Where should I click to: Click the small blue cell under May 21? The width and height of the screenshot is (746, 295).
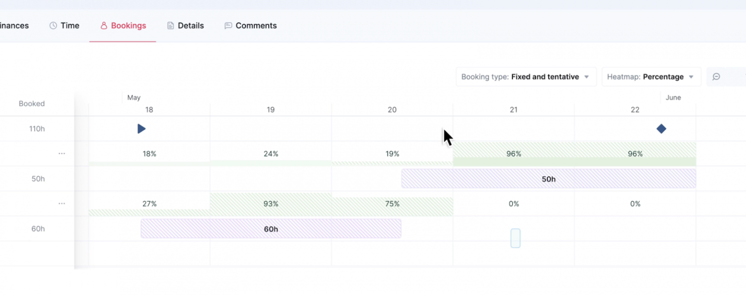pos(515,238)
